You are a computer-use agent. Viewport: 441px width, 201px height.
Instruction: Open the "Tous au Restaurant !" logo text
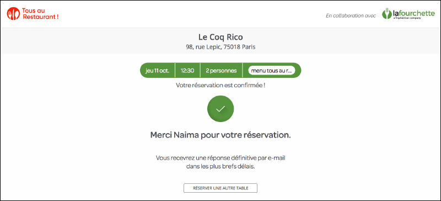point(40,14)
